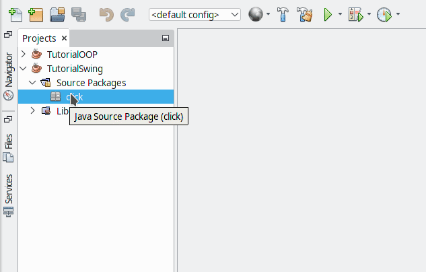This screenshot has height=272, width=426.
Task: Click the Open Project toolbar icon
Action: (57, 14)
